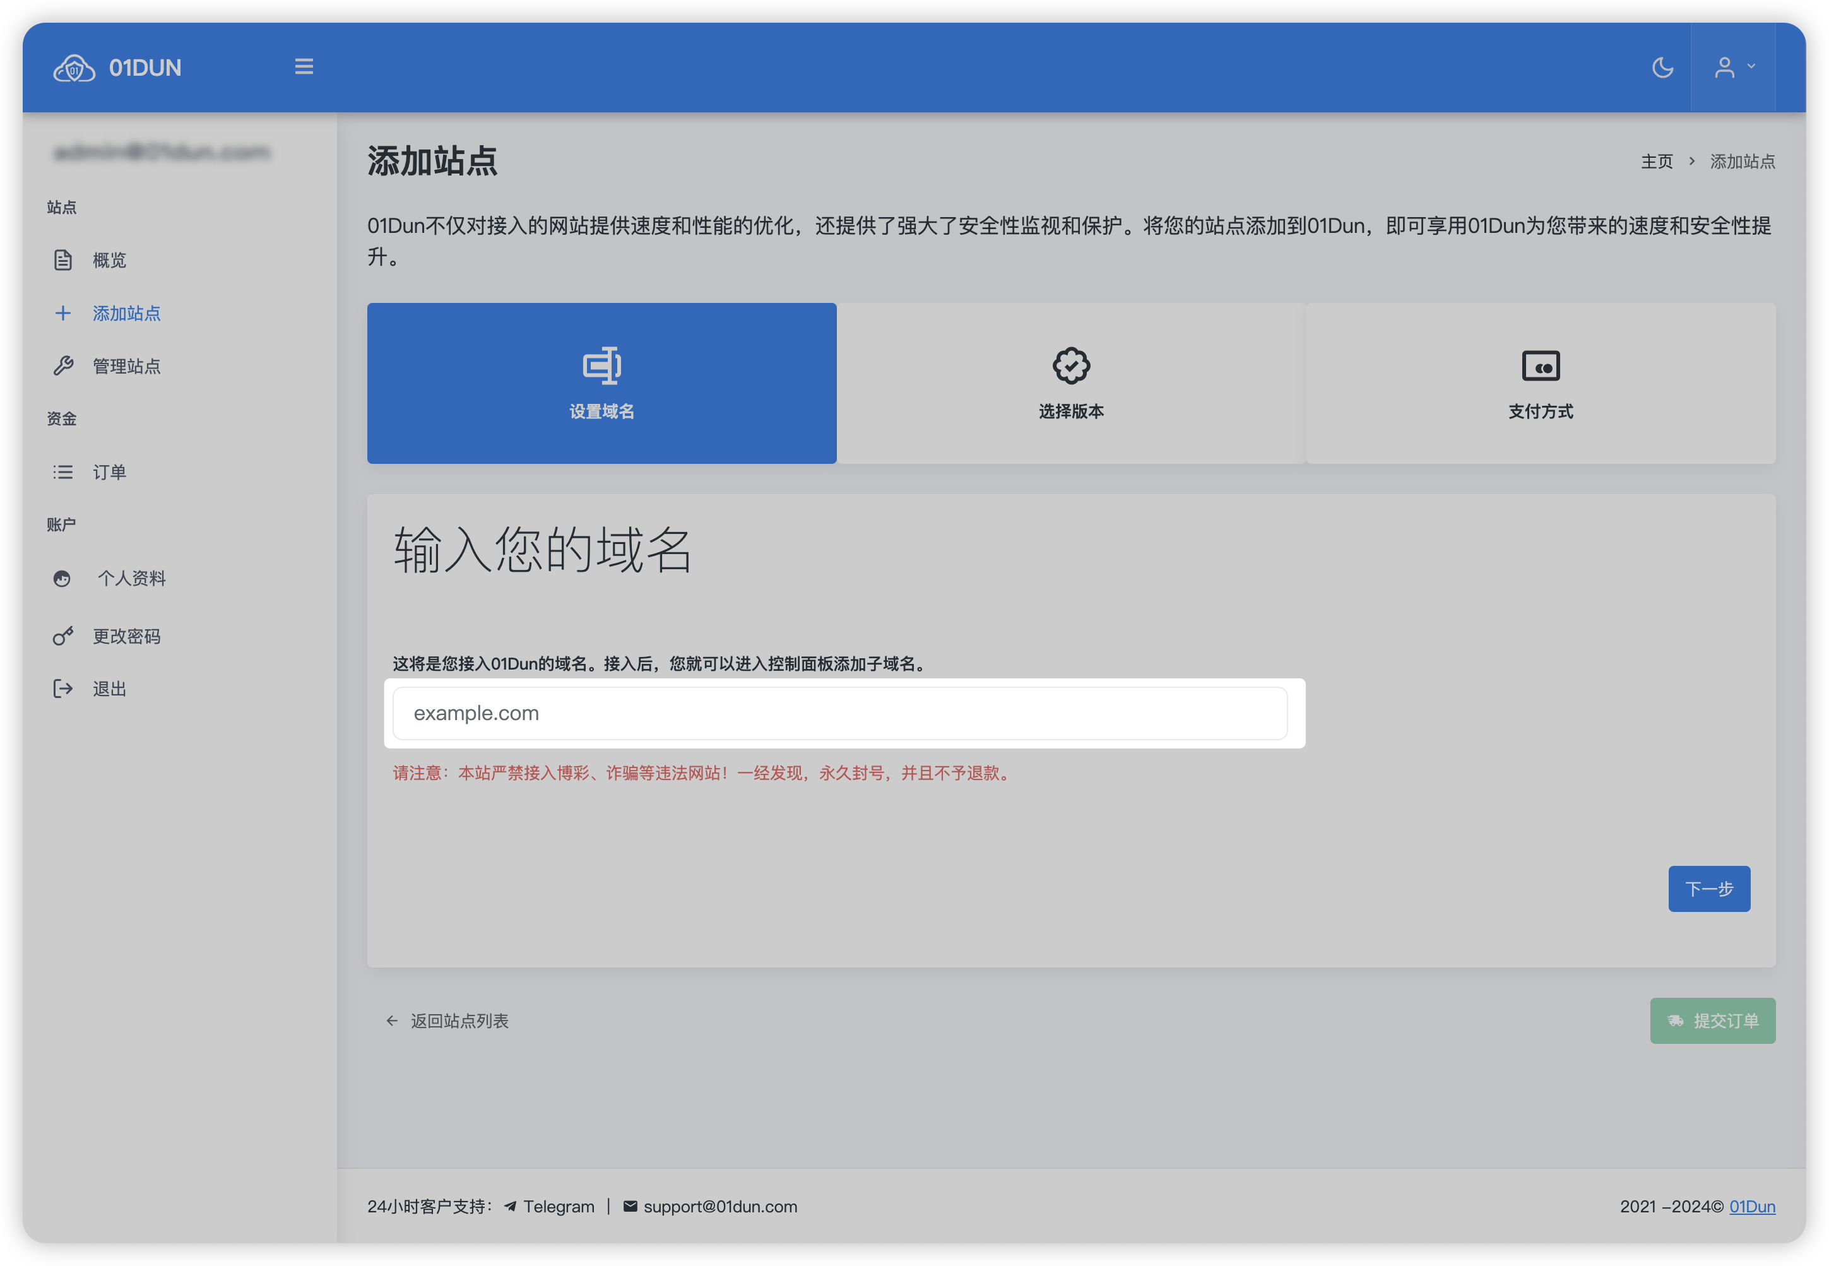
Task: Select 退出 to log out
Action: (x=109, y=689)
